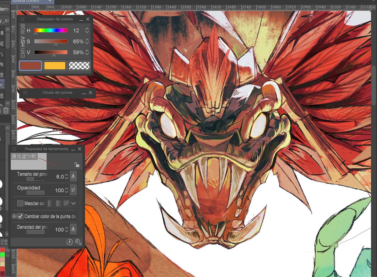This screenshot has width=377, height=277.
Task: Switch color slider to RGB mode
Action: pos(23,29)
